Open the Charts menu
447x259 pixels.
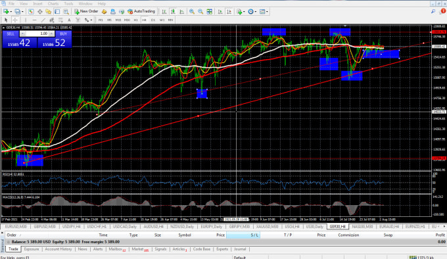pyautogui.click(x=53, y=4)
